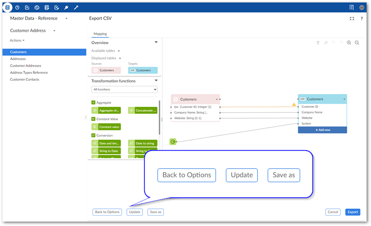Zoom in on the mapping canvas

349,43
